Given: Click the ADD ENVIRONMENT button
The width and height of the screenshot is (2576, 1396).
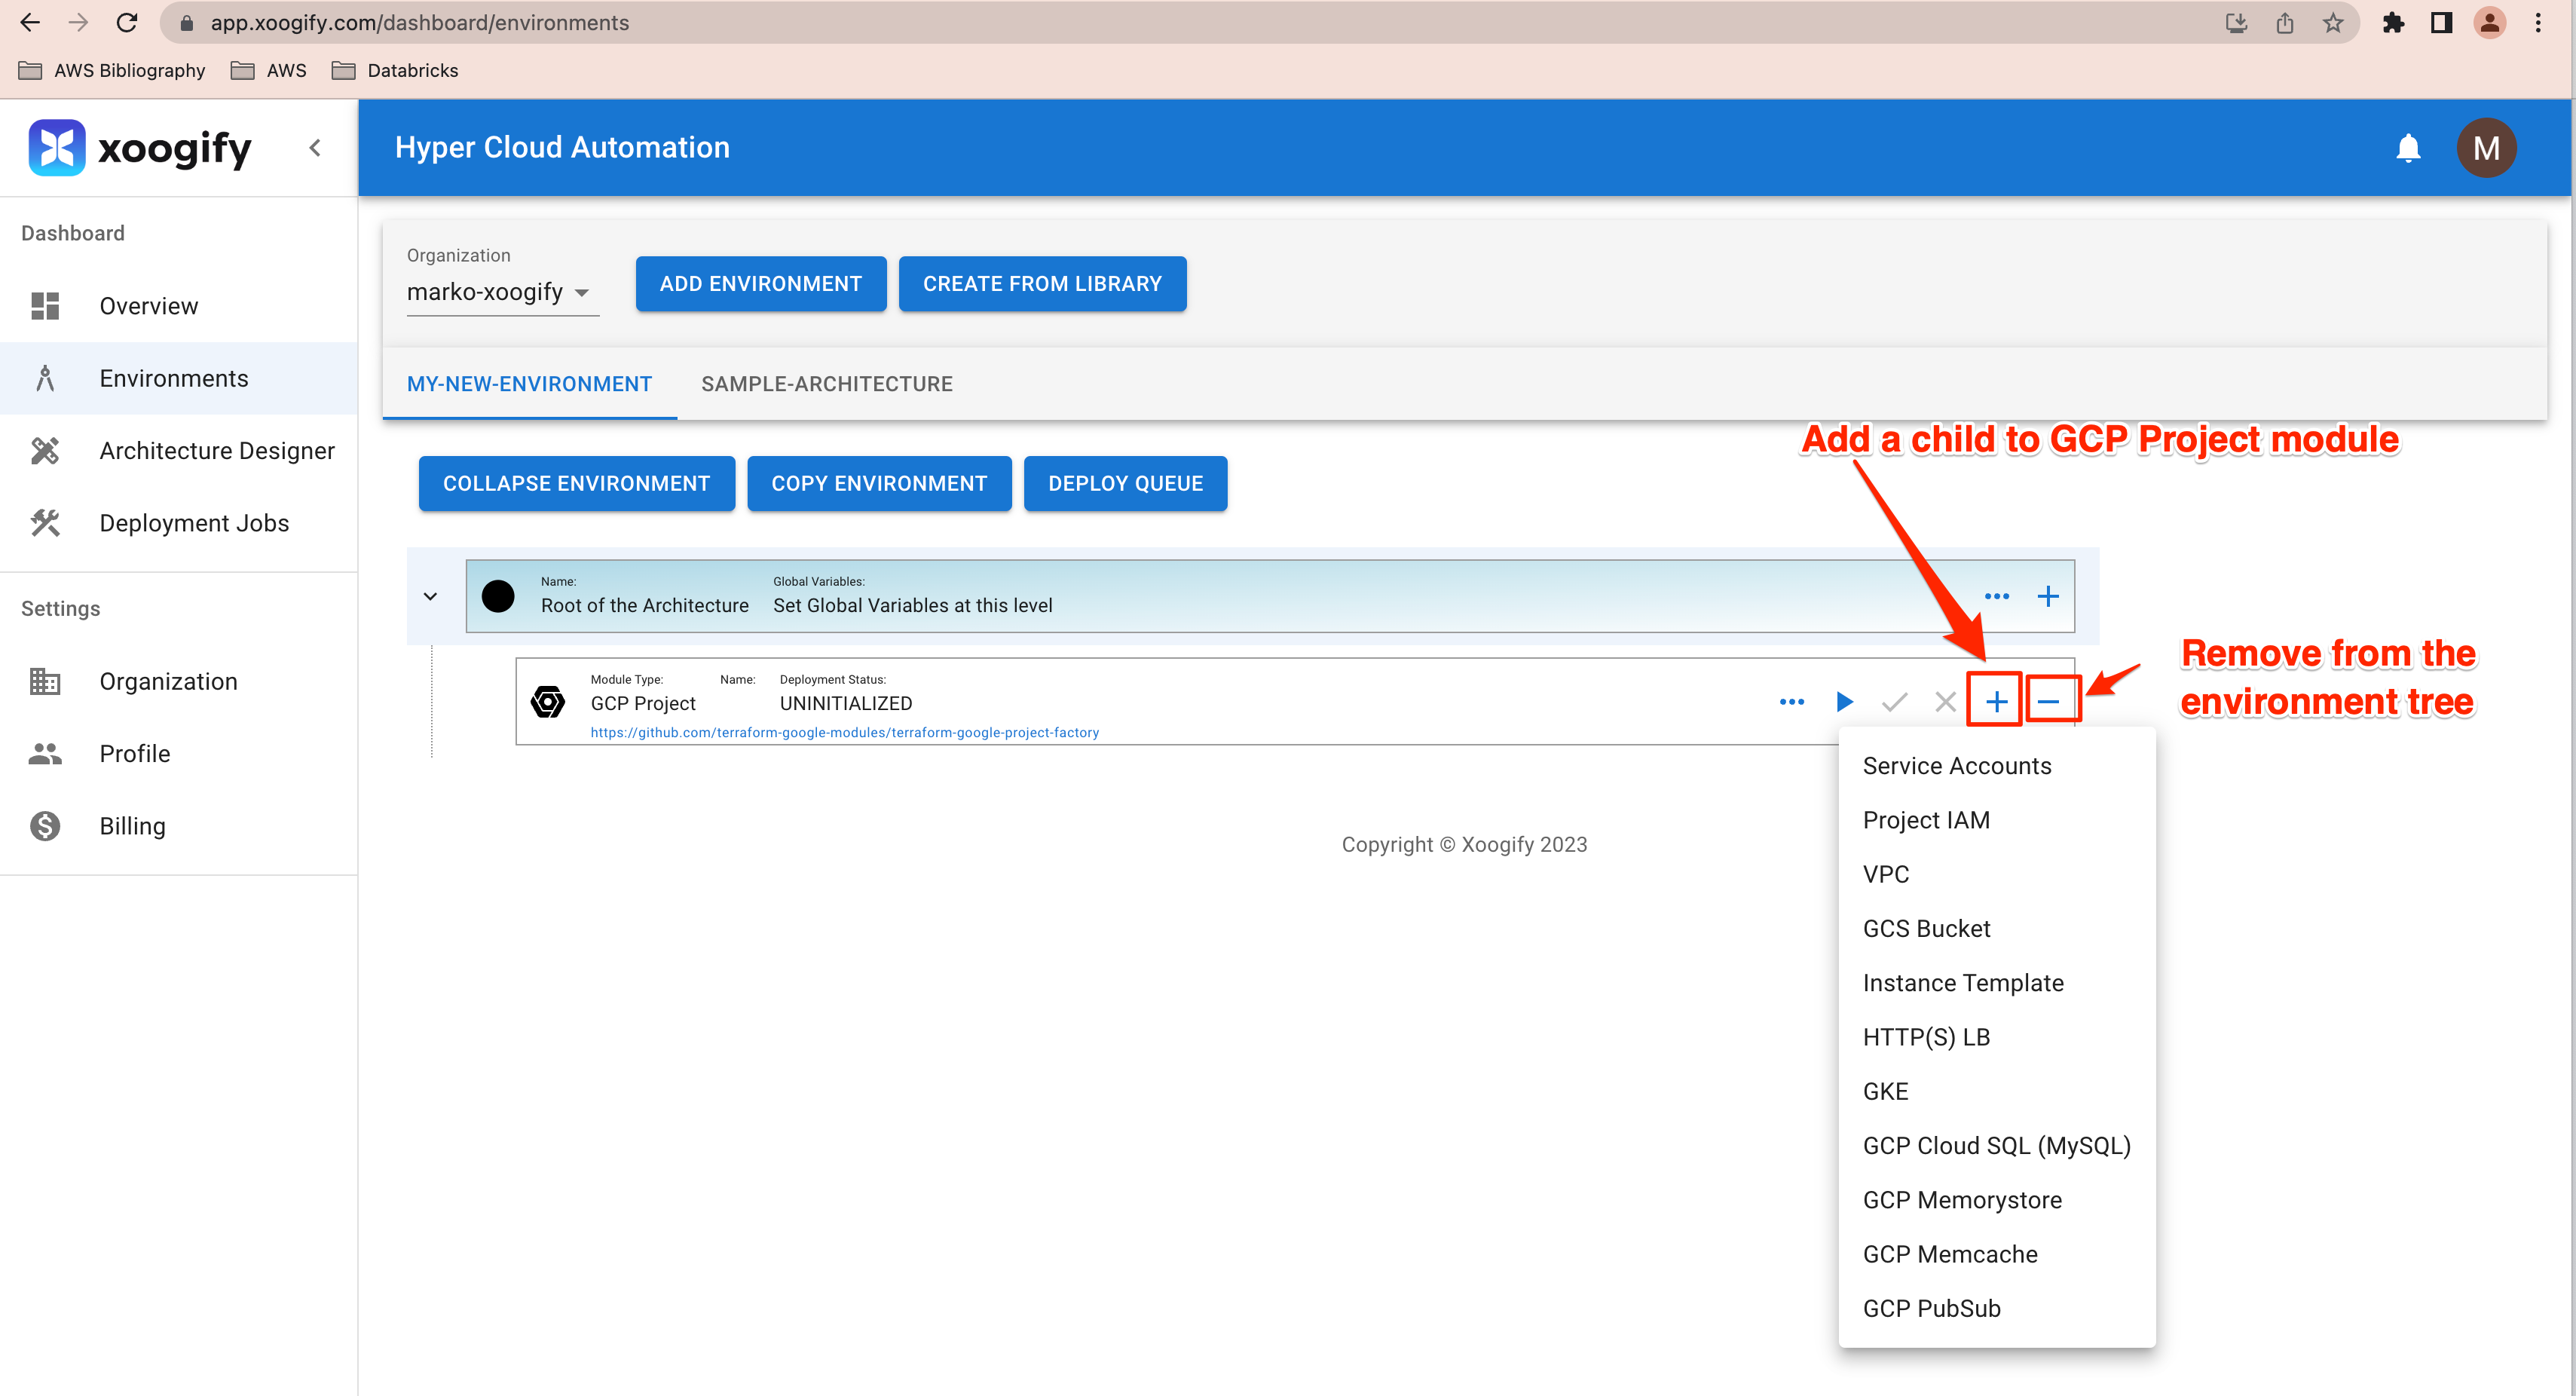Looking at the screenshot, I should [760, 284].
